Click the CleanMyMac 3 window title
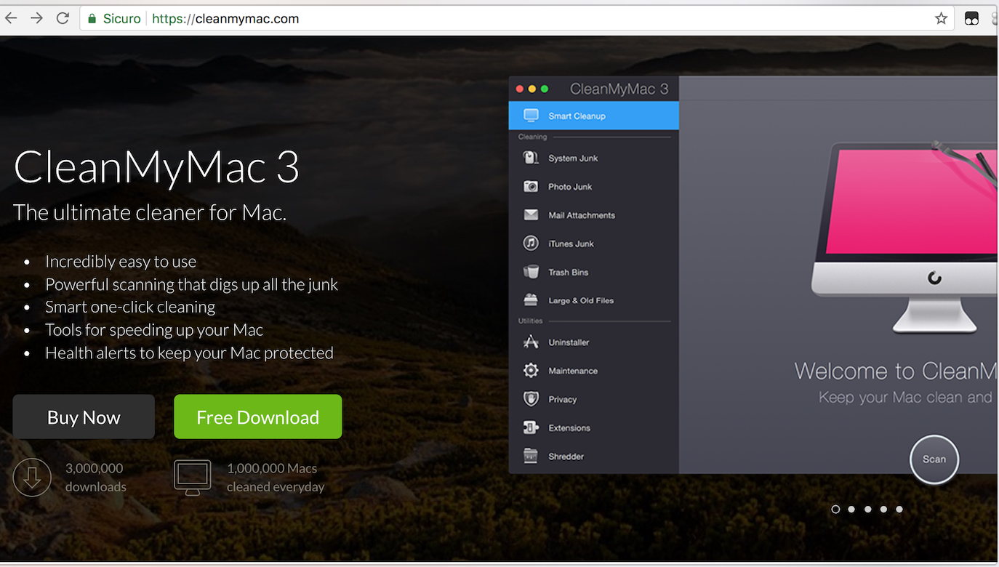The image size is (999, 567). [x=619, y=89]
